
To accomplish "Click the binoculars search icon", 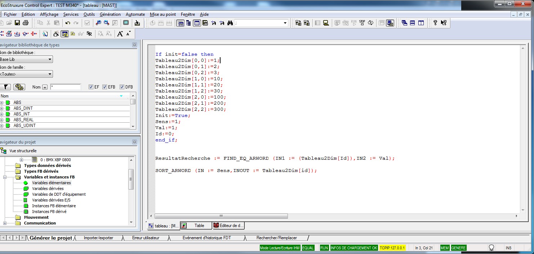I will point(230,23).
